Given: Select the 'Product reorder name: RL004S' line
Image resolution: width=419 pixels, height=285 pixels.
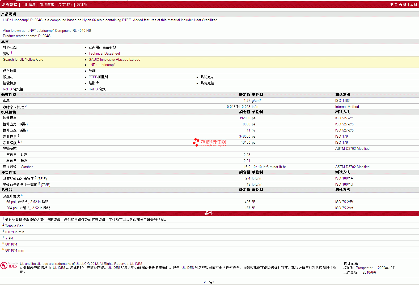Looking at the screenshot, I should pyautogui.click(x=27, y=36).
